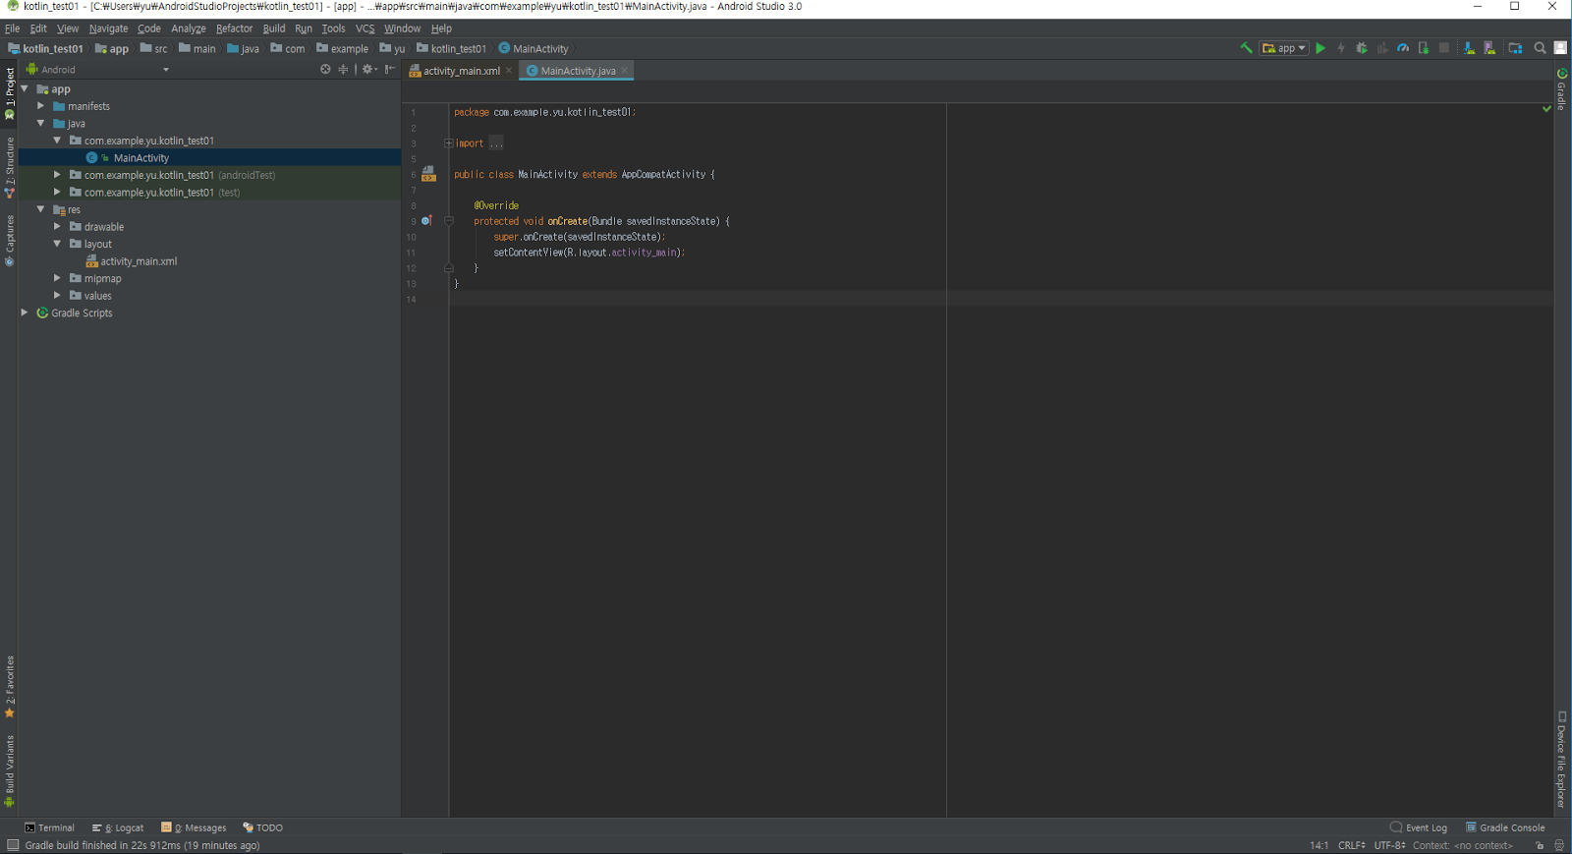Open the Android Profiler gauge icon
Image resolution: width=1572 pixels, height=854 pixels.
[1403, 48]
